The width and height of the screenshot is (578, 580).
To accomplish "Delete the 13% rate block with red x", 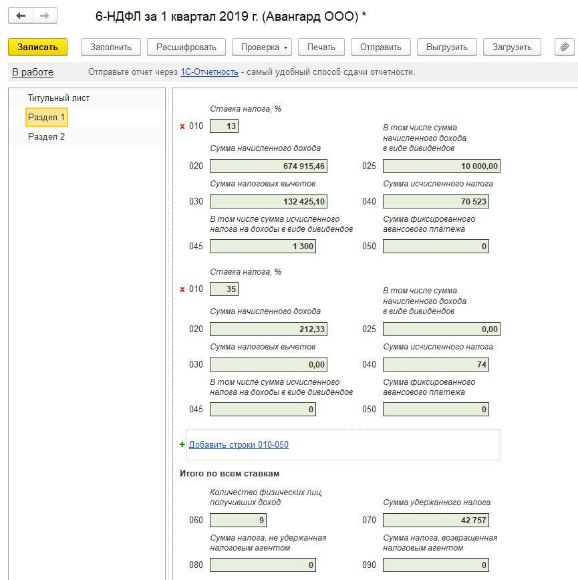I will point(182,126).
